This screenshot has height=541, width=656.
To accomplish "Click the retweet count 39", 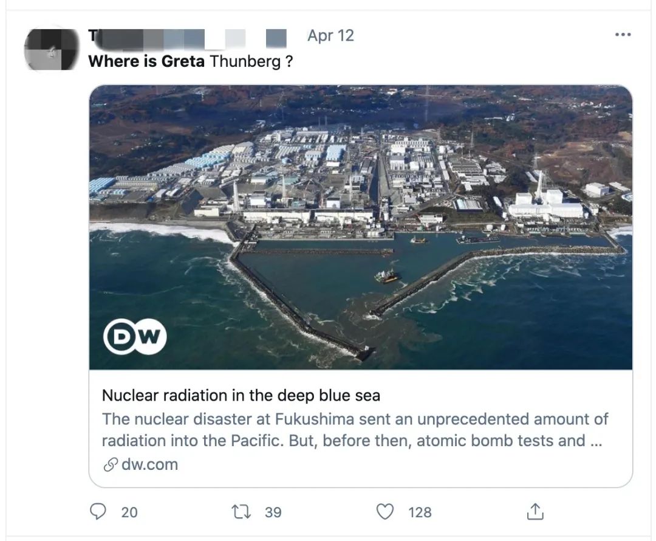I will (x=273, y=512).
